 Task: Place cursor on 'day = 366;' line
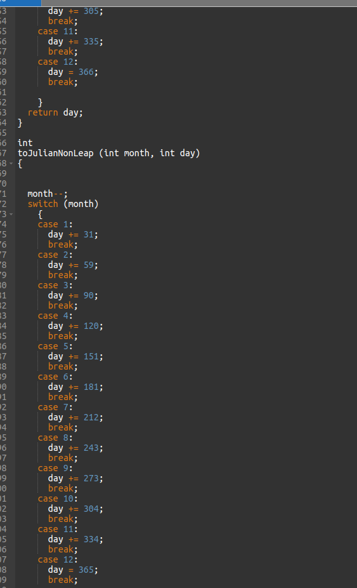pos(73,72)
